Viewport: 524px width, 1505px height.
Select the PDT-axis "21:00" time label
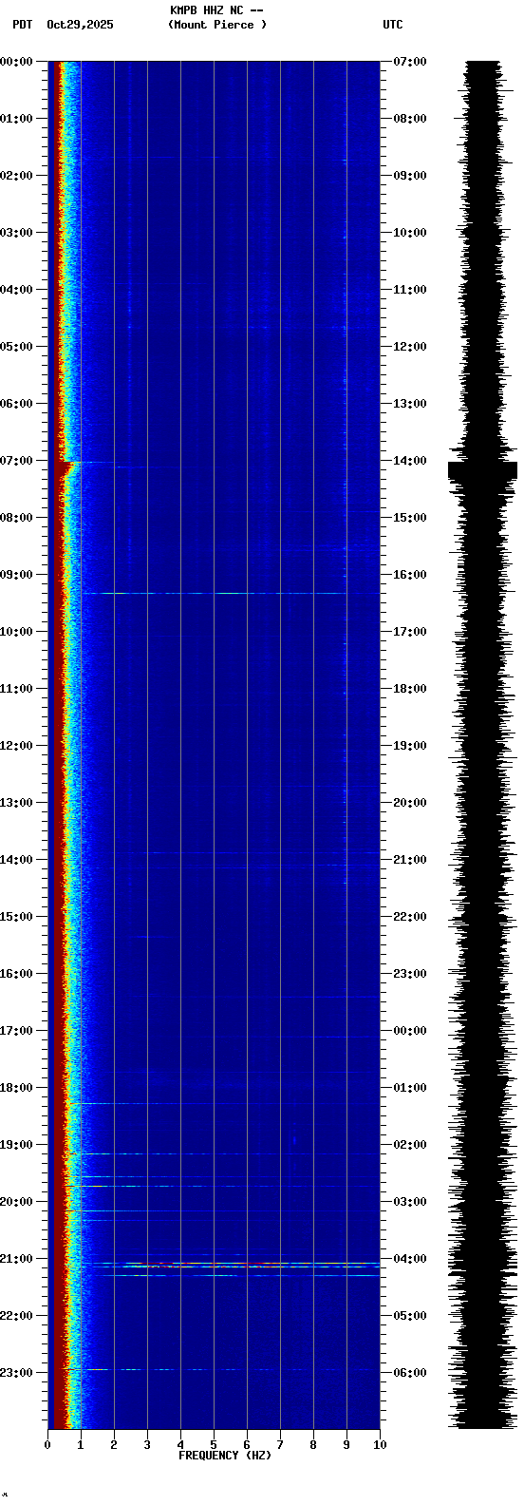(x=16, y=1259)
